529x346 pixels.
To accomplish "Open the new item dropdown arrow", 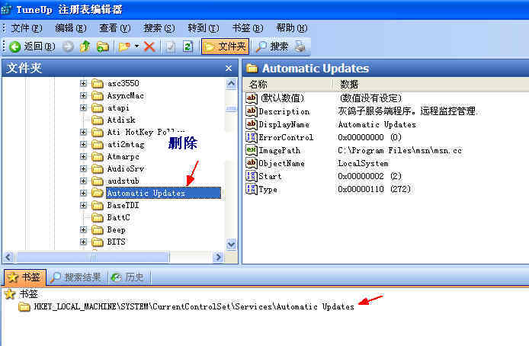I will [136, 46].
